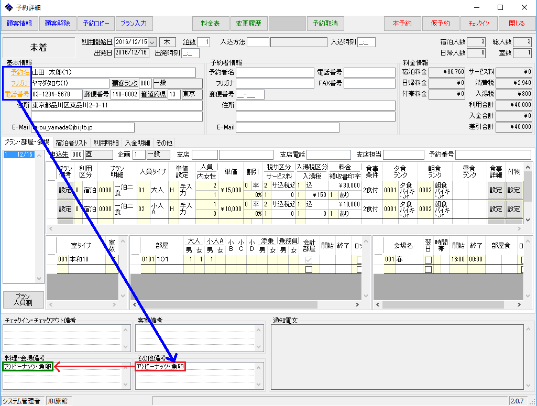This screenshot has width=537, height=406.
Task: Click venue start time 16:00
Action: tap(458, 259)
